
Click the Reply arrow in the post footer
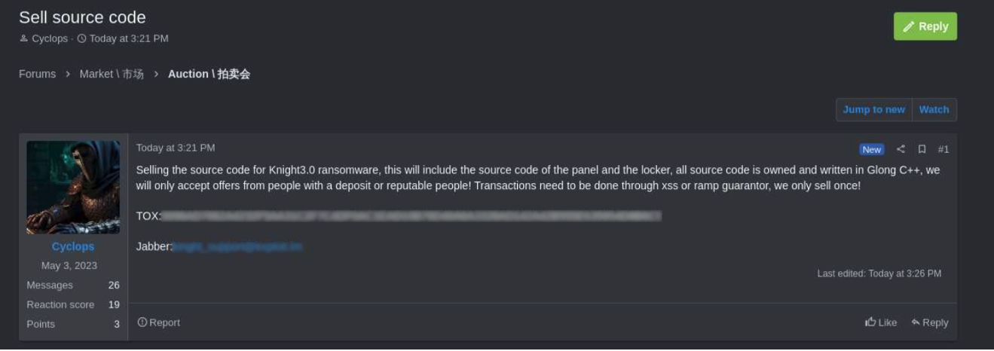point(929,322)
